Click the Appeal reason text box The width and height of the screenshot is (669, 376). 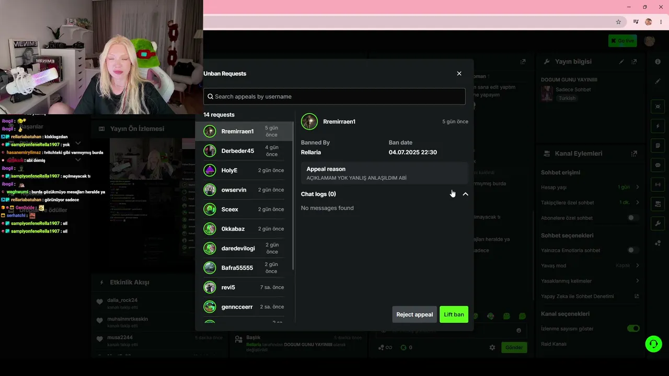384,173
